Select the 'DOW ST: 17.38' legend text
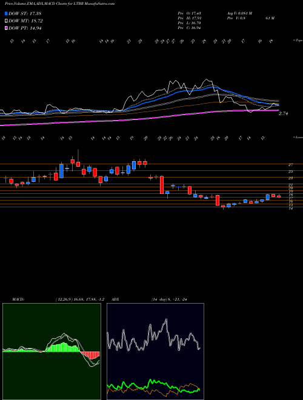Screen dimensions: 303x400 click(x=25, y=13)
